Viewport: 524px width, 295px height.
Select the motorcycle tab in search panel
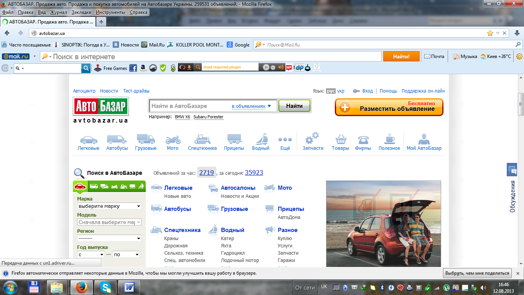point(114,187)
